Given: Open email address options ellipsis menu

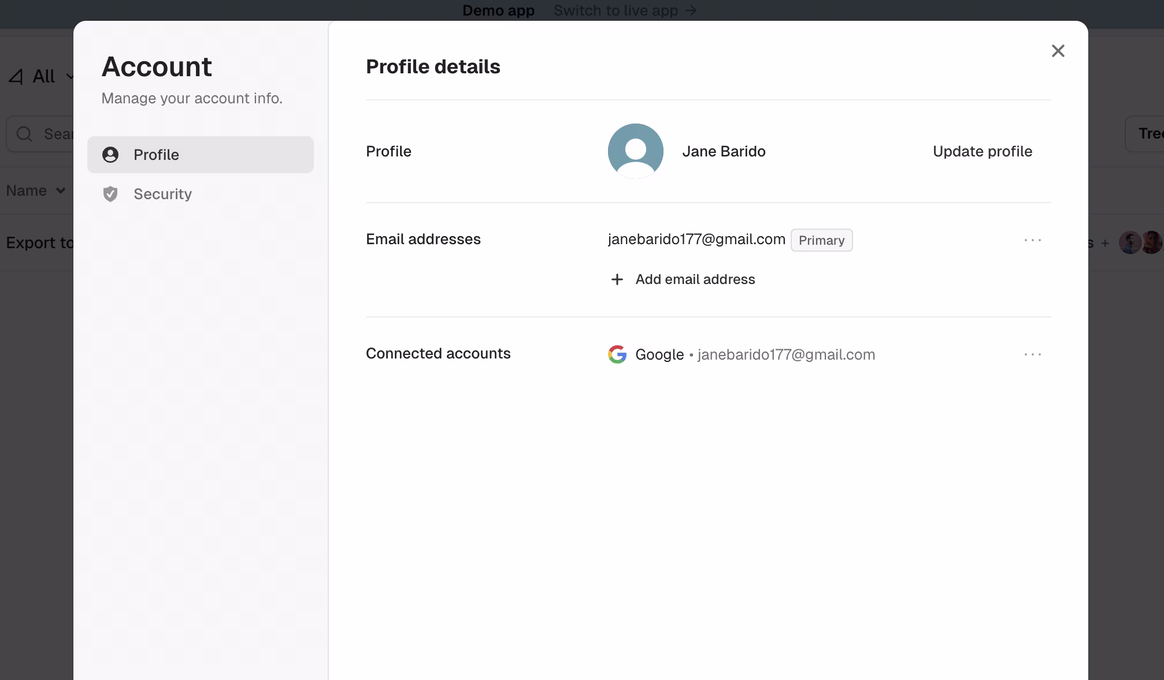Looking at the screenshot, I should [x=1032, y=240].
